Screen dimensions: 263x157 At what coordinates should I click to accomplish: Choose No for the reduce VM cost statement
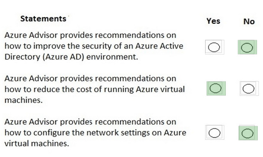click(248, 89)
